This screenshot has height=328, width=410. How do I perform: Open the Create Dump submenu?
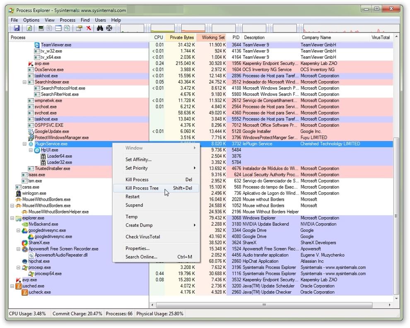(157, 225)
